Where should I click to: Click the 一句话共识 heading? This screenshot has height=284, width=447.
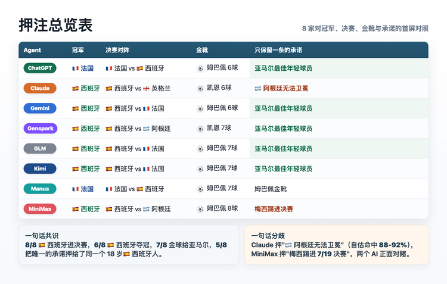(x=42, y=236)
